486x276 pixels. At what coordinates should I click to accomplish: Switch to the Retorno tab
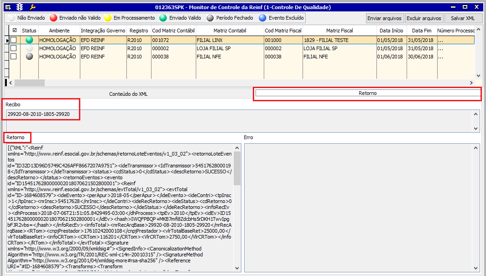[368, 93]
